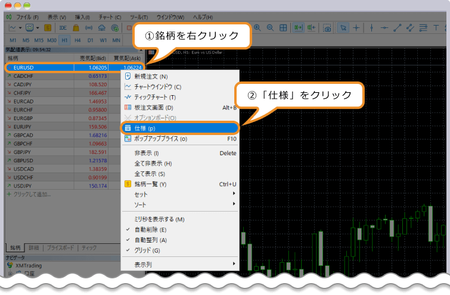Expand the 表示列 submenu
Image resolution: width=450 pixels, height=295 pixels.
click(180, 264)
